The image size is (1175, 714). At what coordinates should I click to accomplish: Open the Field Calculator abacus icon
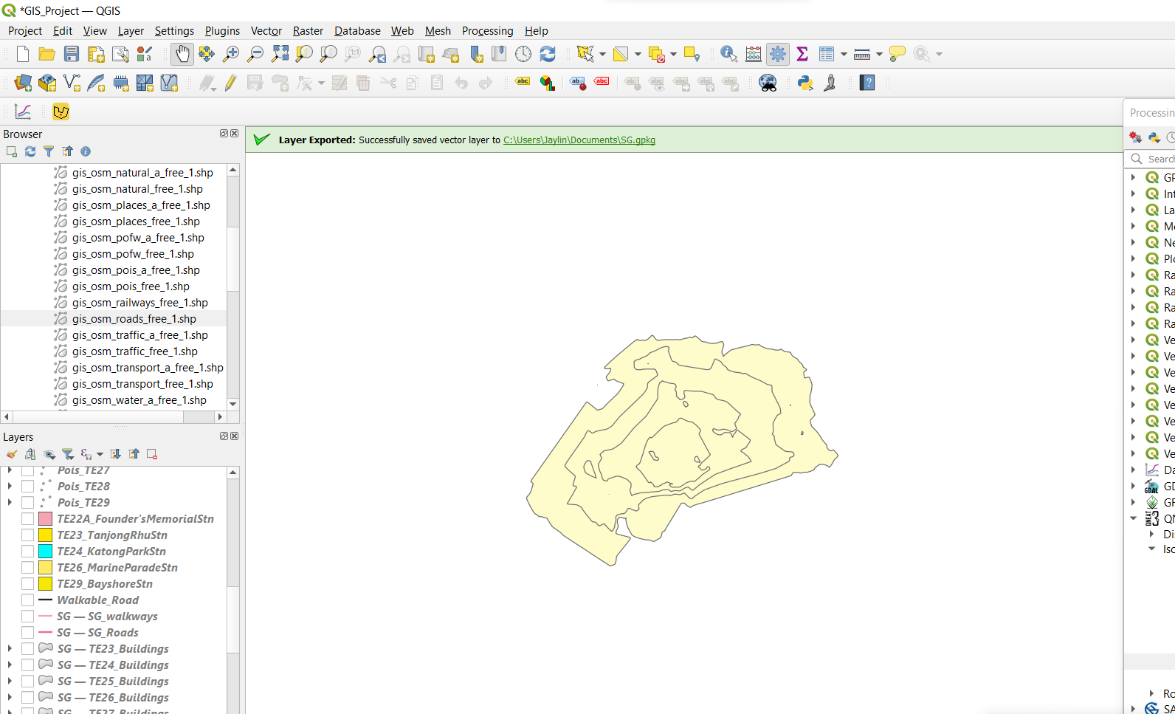(753, 54)
